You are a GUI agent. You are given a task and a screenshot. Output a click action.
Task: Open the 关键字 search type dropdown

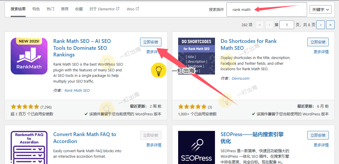[x=320, y=9]
